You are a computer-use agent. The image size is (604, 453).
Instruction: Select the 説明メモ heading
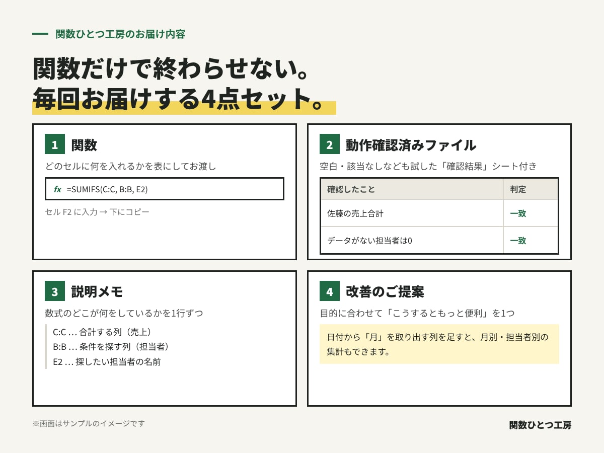(x=97, y=291)
